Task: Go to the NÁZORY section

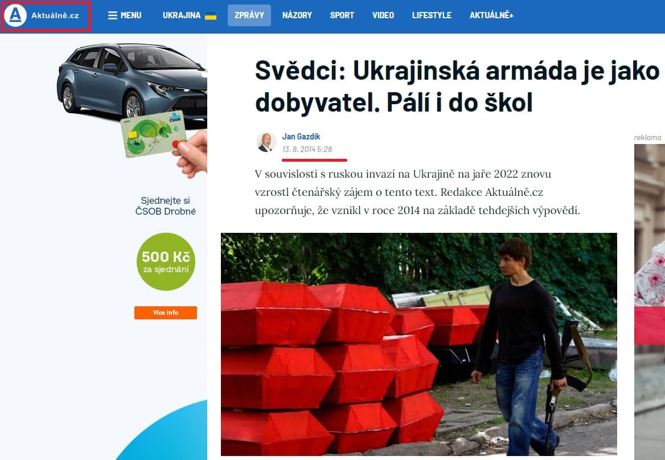Action: (297, 16)
